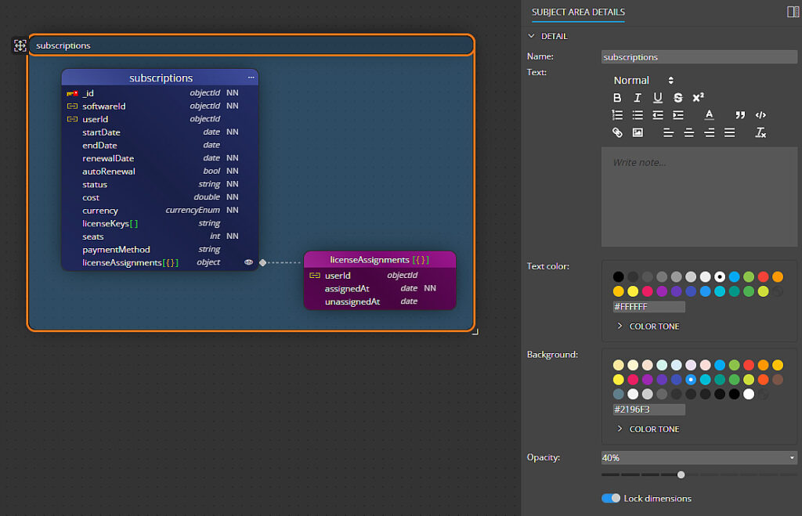This screenshot has height=516, width=802.
Task: Insert an image into the note
Action: point(638,133)
